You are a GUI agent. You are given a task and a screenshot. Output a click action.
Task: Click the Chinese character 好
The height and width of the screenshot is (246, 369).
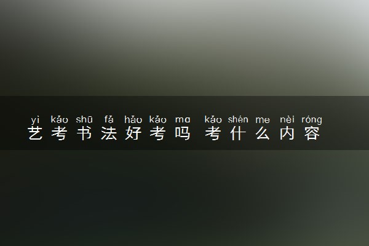133,133
